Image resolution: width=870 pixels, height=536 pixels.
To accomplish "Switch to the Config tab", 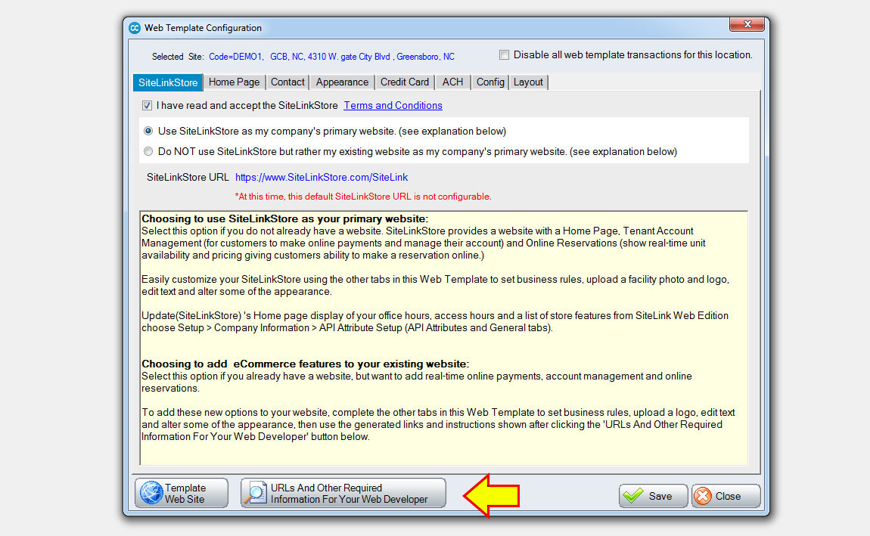I will point(490,82).
